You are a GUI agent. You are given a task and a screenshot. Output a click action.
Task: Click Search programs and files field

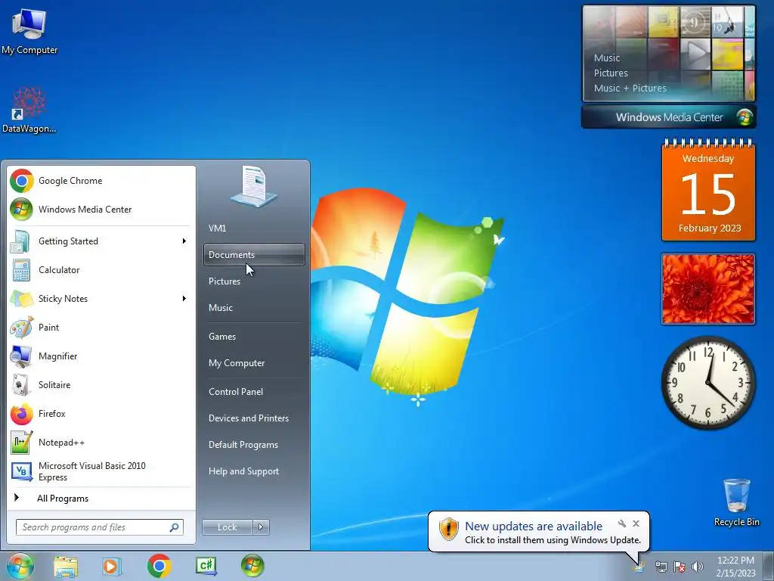pyautogui.click(x=99, y=527)
